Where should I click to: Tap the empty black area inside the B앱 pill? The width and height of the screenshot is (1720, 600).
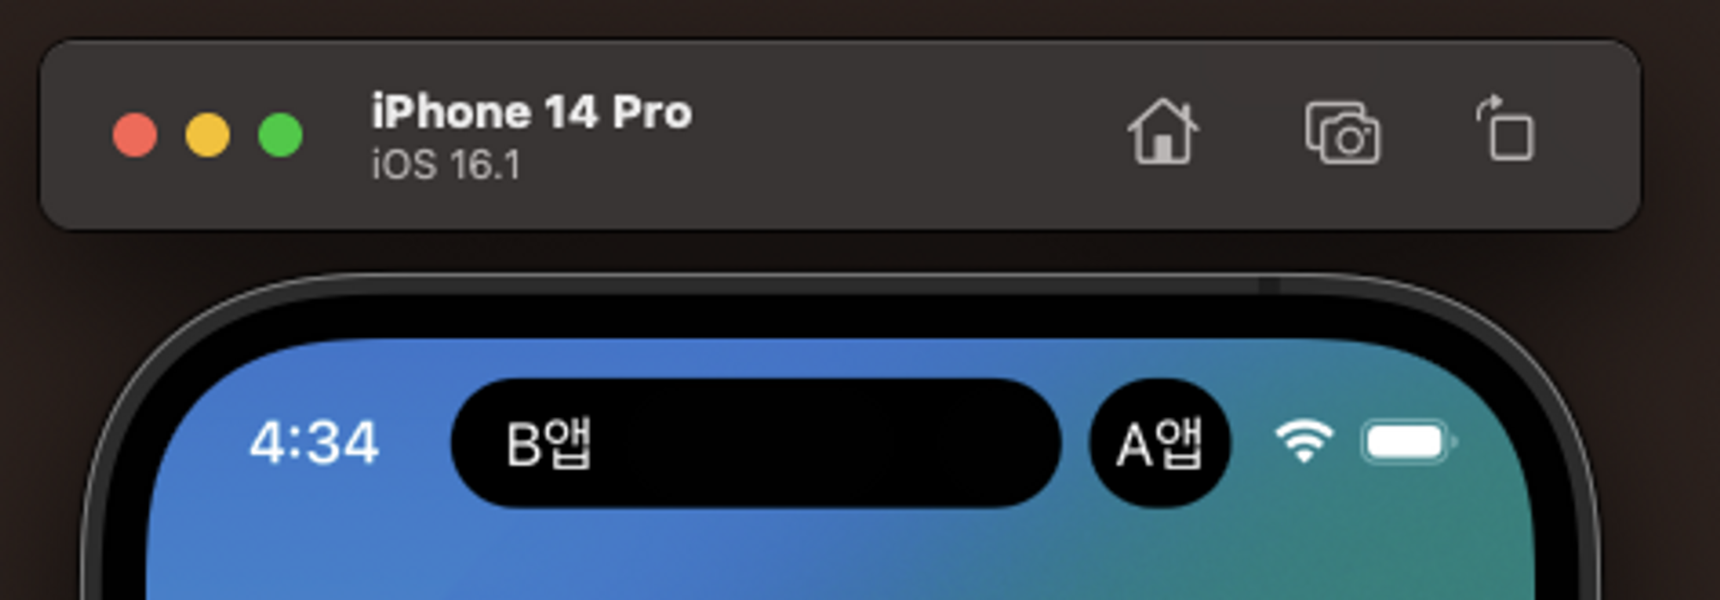click(x=817, y=444)
